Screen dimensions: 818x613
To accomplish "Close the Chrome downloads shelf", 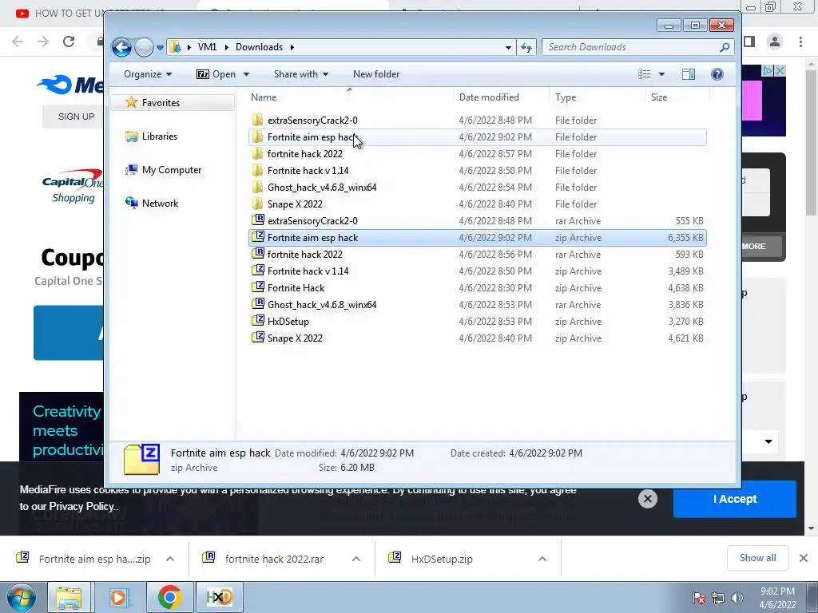I will [x=804, y=558].
